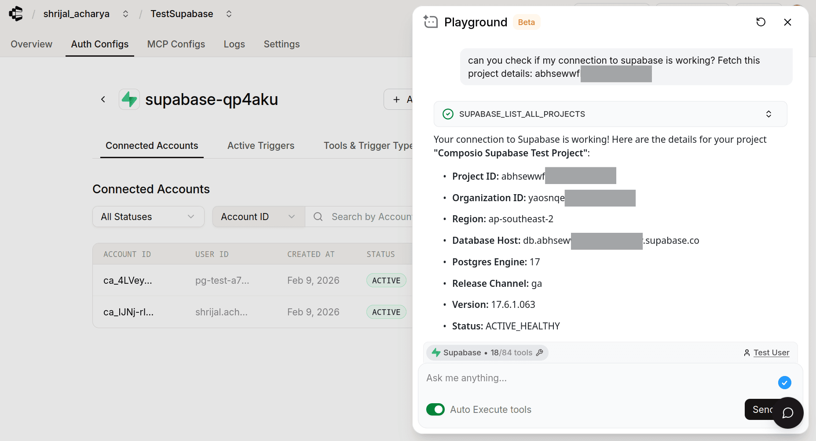Viewport: 816px width, 441px height.
Task: Click the ACCOUNT ID column header
Action: [127, 254]
